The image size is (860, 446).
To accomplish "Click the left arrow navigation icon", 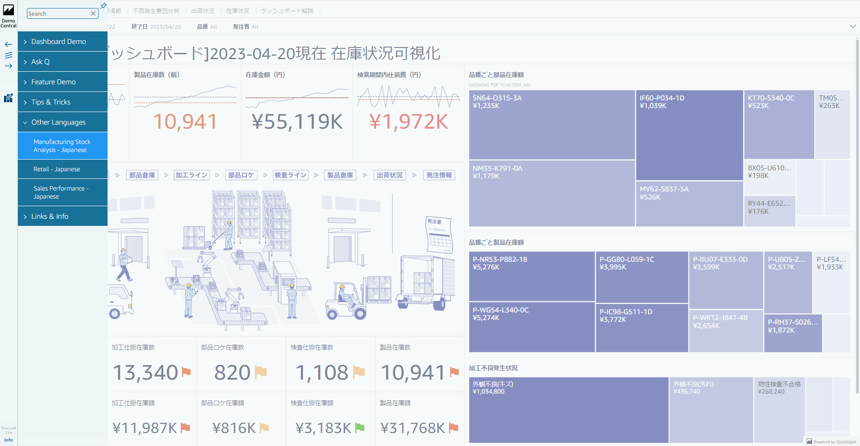I will 8,44.
